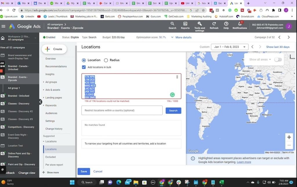Open the account avatar J in Google Ads

[x=289, y=26]
